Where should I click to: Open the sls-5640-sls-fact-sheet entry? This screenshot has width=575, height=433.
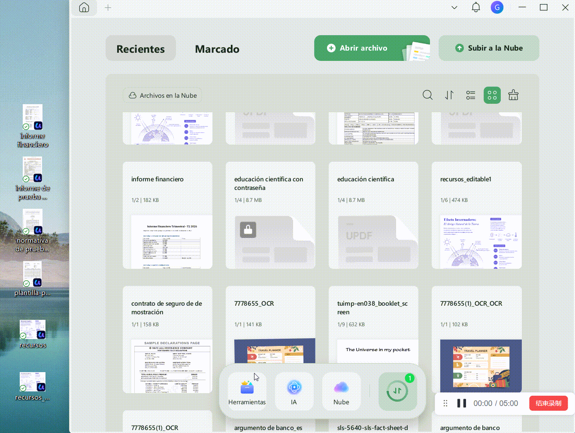click(x=373, y=427)
